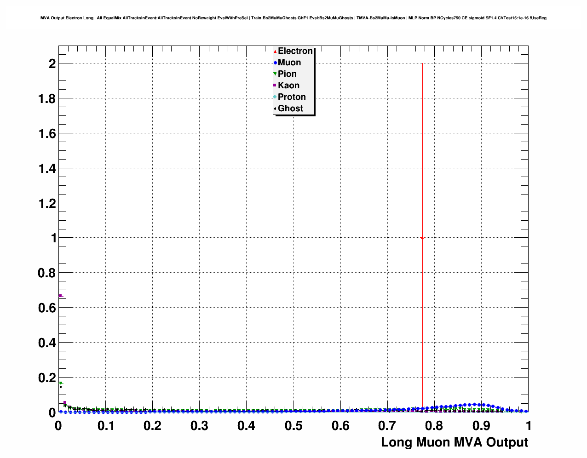Click the Ghost legend entry
This screenshot has height=458, width=587.
(x=288, y=109)
